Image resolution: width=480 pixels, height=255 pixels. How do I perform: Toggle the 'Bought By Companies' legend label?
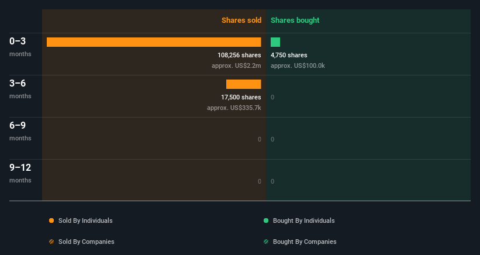coord(305,242)
